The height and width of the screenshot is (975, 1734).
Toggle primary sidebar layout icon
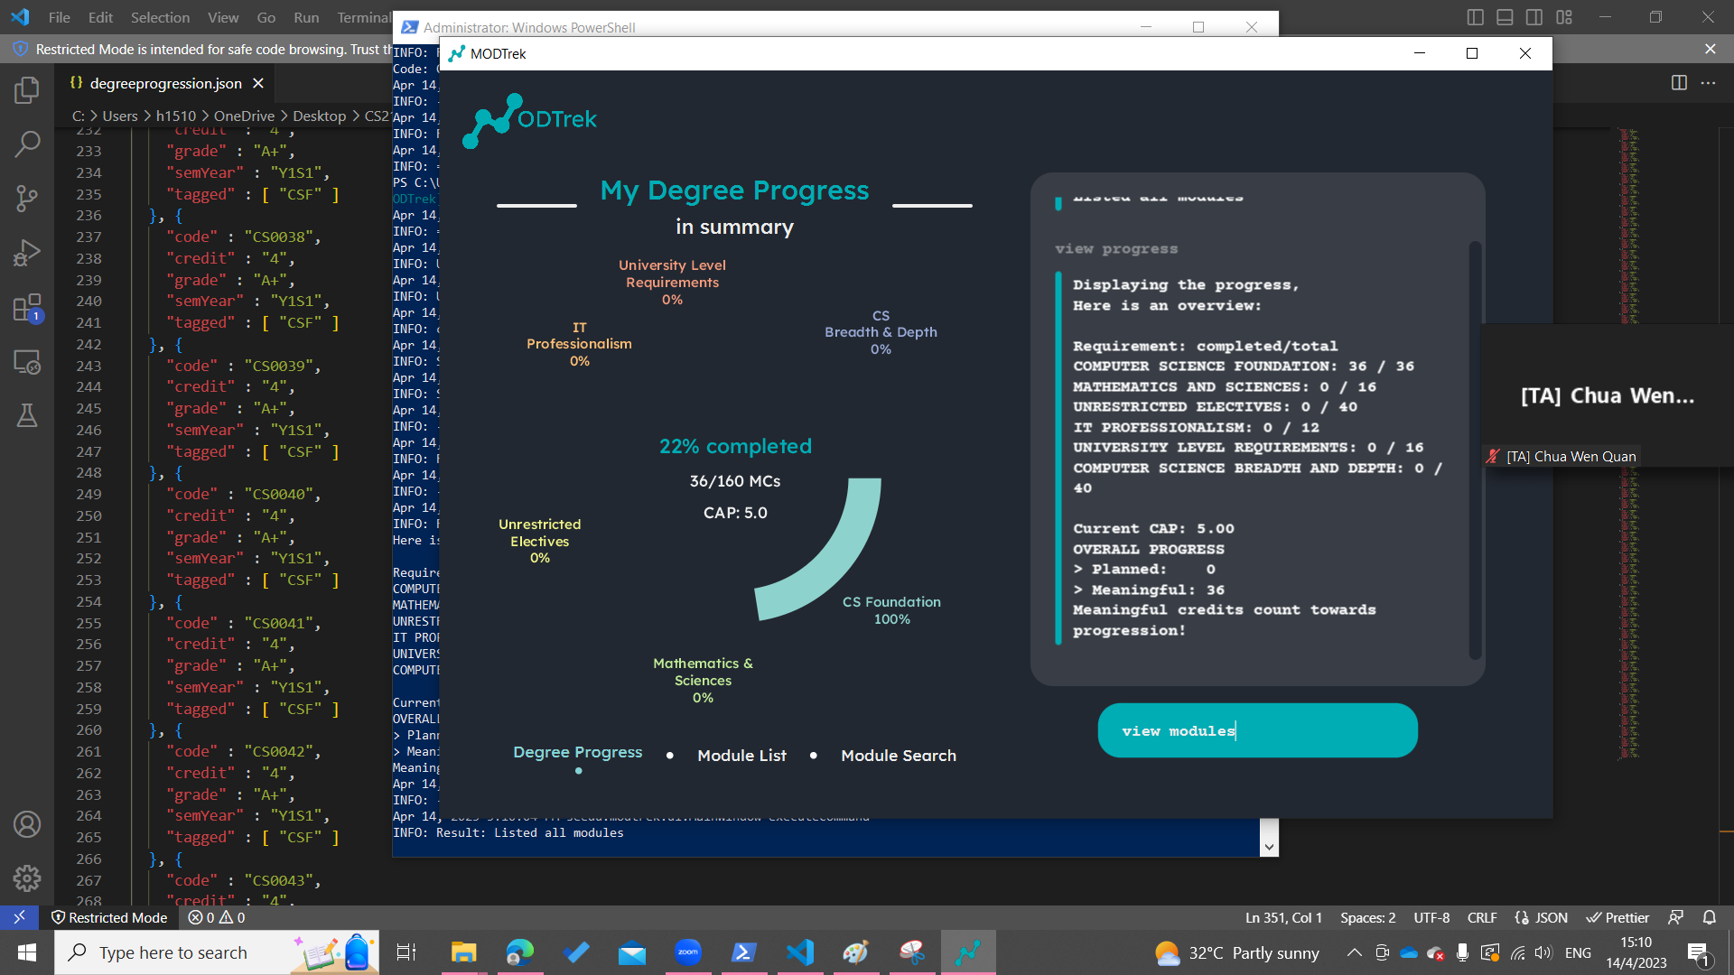coord(1476,17)
